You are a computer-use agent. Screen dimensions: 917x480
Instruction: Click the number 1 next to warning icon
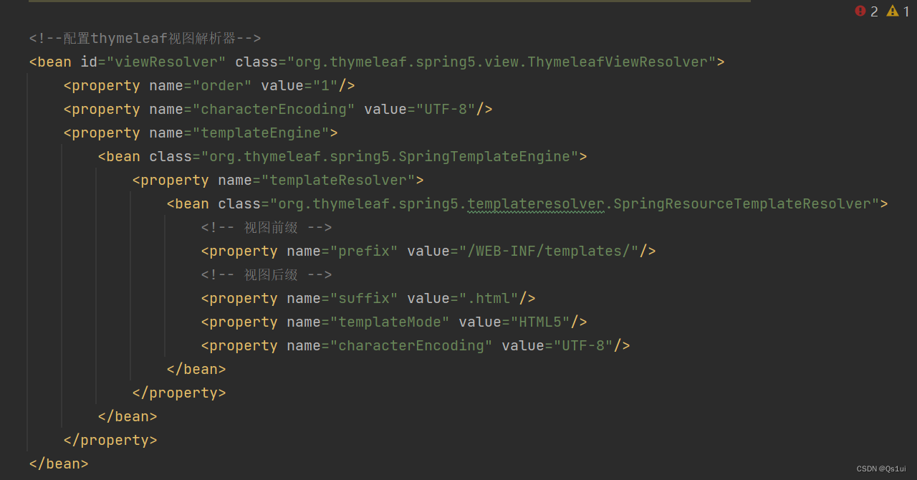tap(906, 11)
